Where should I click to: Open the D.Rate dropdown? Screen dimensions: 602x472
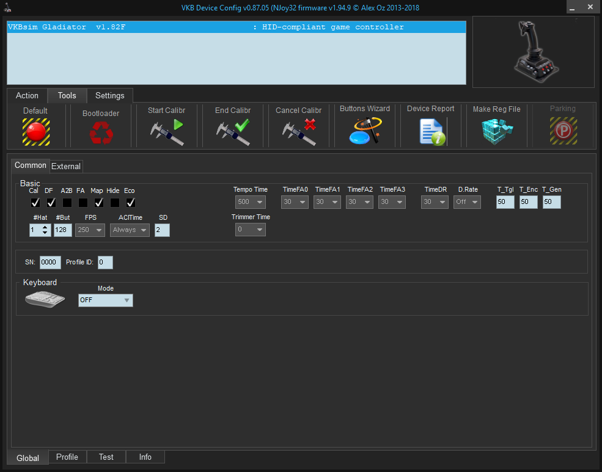coord(467,202)
